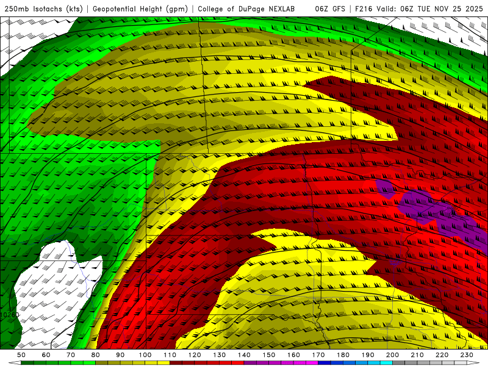Click the '210' legend label

pos(417,355)
